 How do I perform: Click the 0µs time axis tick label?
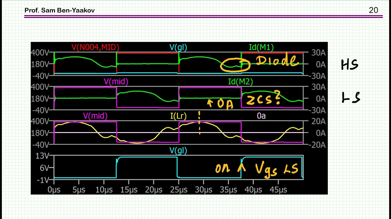coord(54,190)
